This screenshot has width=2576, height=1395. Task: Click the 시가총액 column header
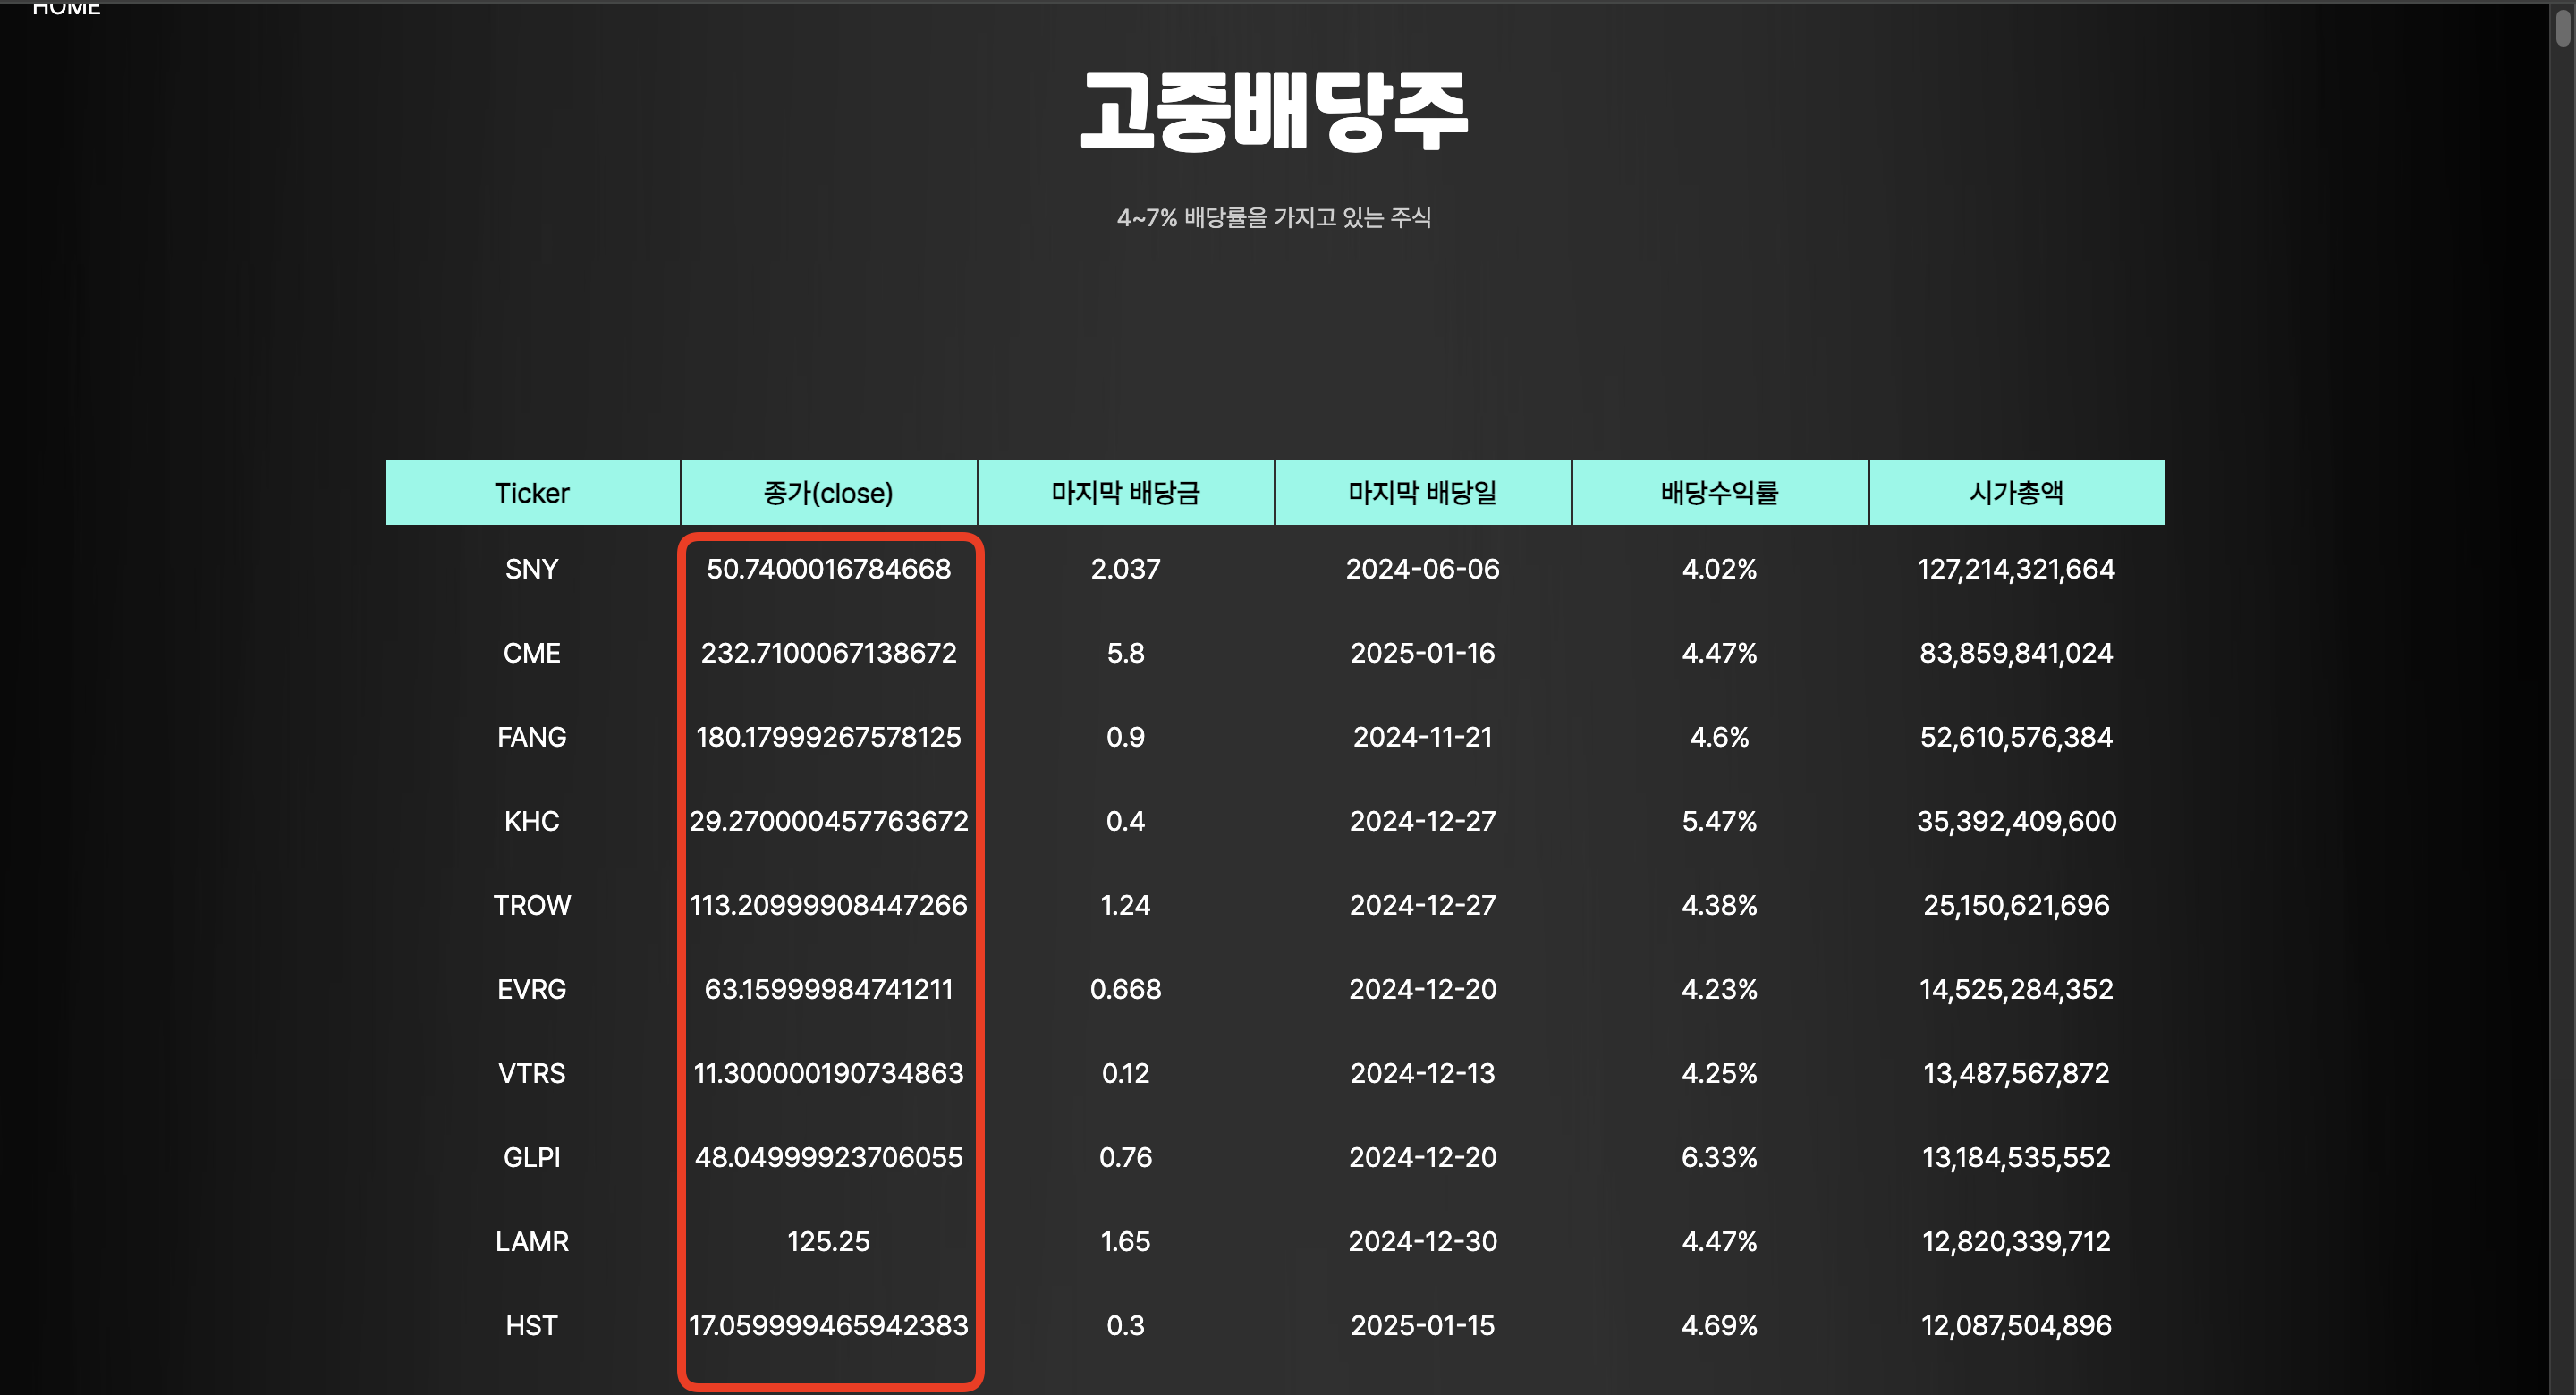[x=2017, y=493]
